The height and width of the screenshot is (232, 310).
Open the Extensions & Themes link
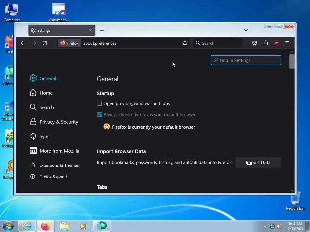pos(54,165)
